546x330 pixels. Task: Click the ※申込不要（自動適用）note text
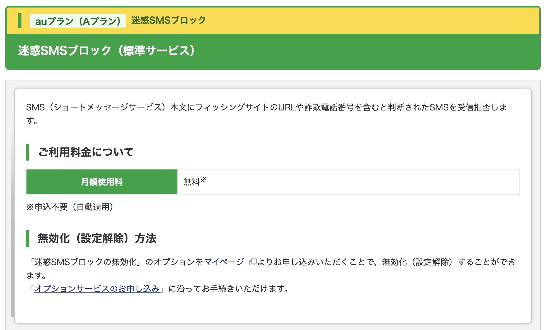tap(70, 207)
